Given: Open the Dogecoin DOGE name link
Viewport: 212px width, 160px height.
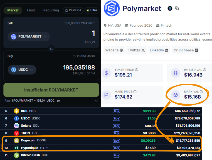Looking at the screenshot, I should (x=33, y=141).
